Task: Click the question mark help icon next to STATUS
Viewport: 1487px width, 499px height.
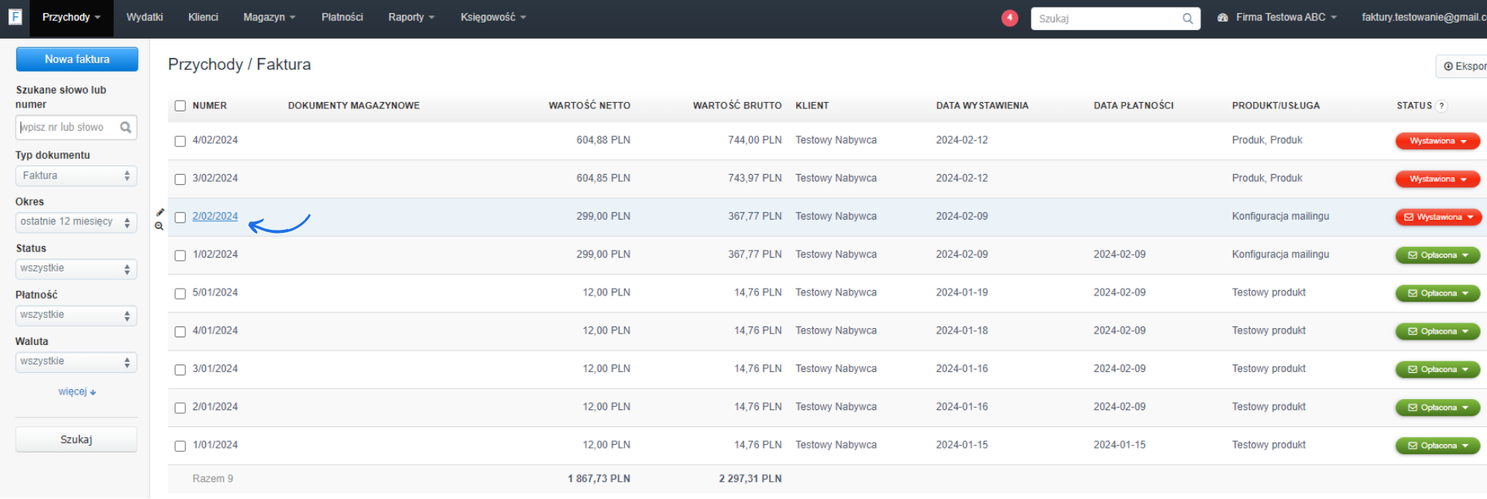Action: coord(1441,106)
